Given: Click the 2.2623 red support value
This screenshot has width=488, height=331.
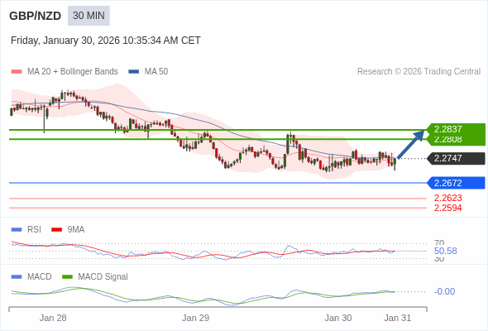Looking at the screenshot, I should point(447,198).
